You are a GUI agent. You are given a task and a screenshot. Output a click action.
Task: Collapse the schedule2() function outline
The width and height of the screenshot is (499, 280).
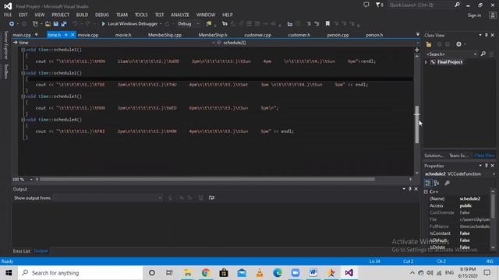coord(23,73)
